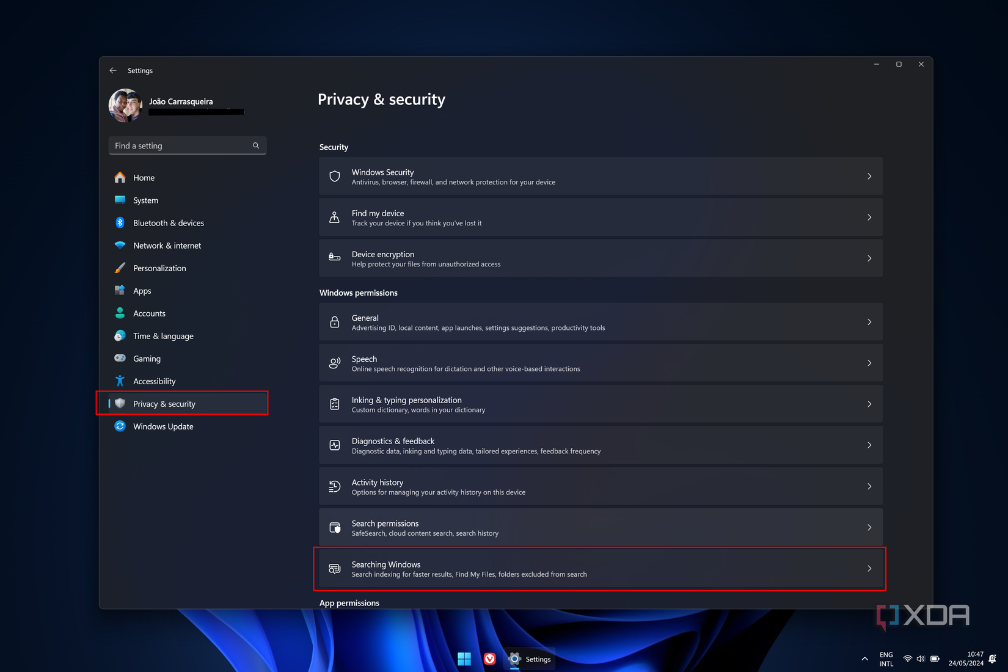Image resolution: width=1008 pixels, height=672 pixels.
Task: Click João Carrasqueira's profile picture
Action: pyautogui.click(x=125, y=104)
